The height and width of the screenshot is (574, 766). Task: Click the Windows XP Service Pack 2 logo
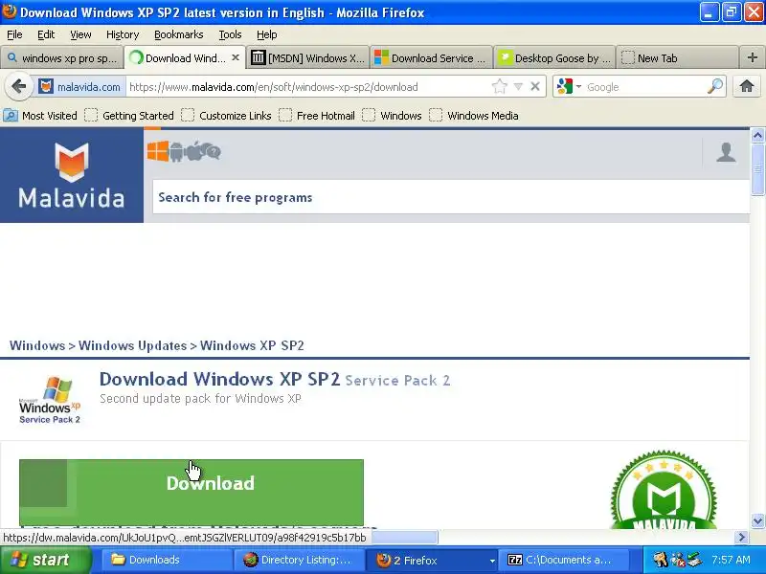[x=50, y=400]
